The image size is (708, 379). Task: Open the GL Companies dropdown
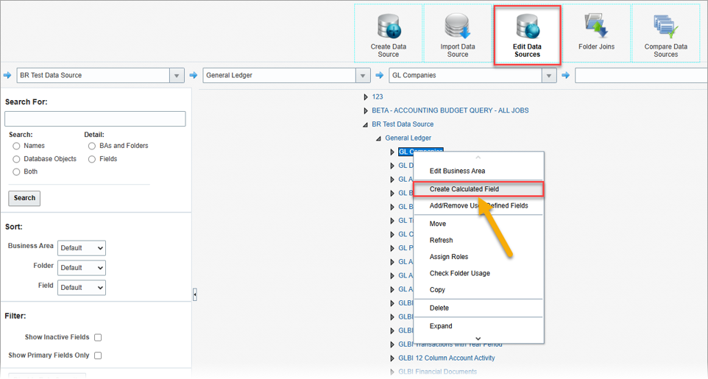tap(548, 76)
